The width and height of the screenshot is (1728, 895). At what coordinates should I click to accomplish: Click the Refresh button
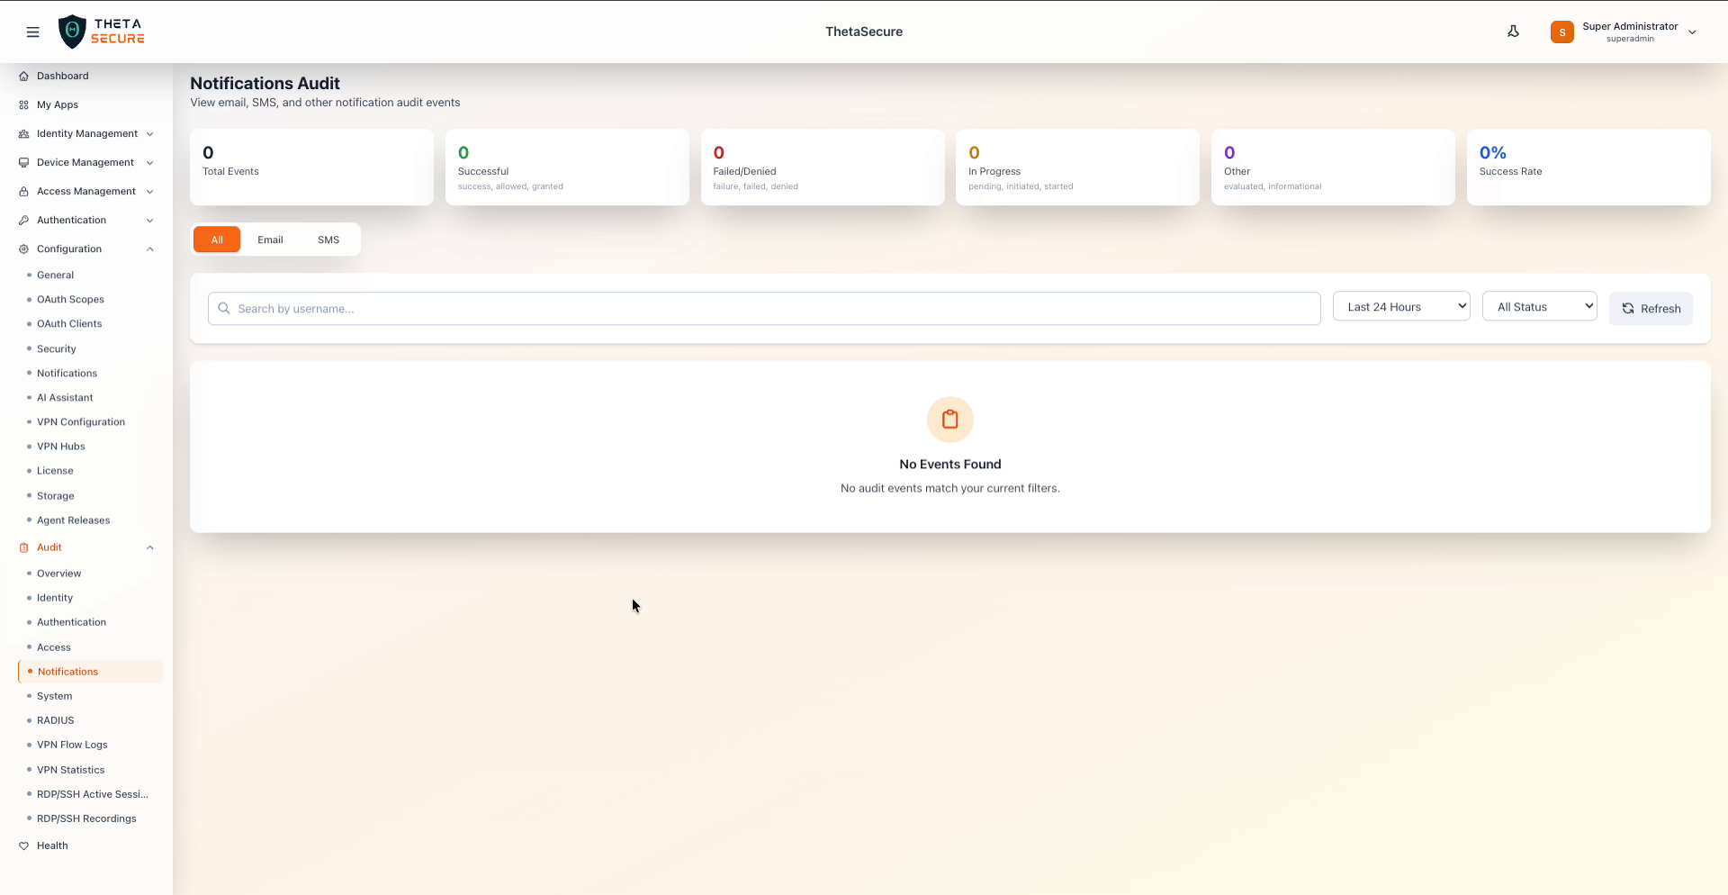1651,308
